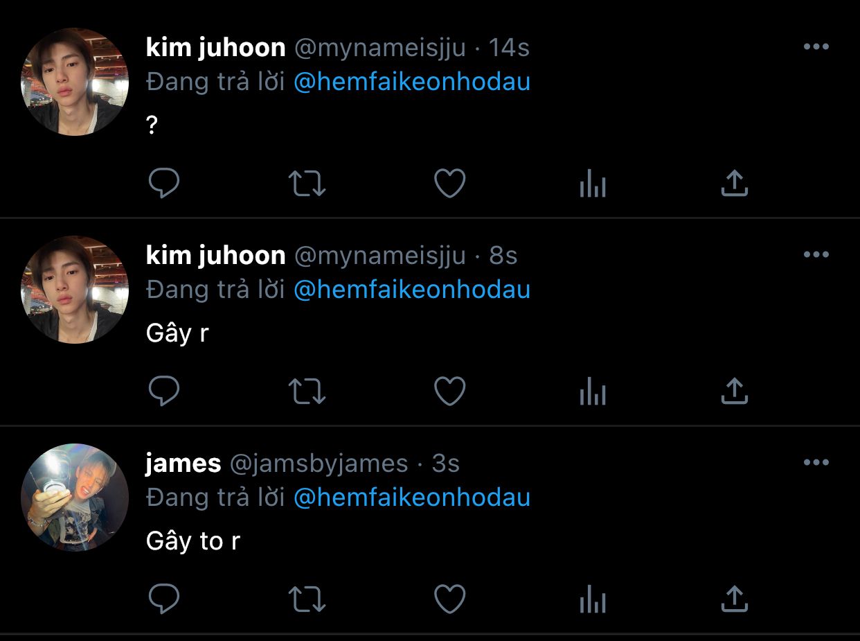Share the "Gây r" tweet
This screenshot has width=860, height=641.
click(735, 392)
